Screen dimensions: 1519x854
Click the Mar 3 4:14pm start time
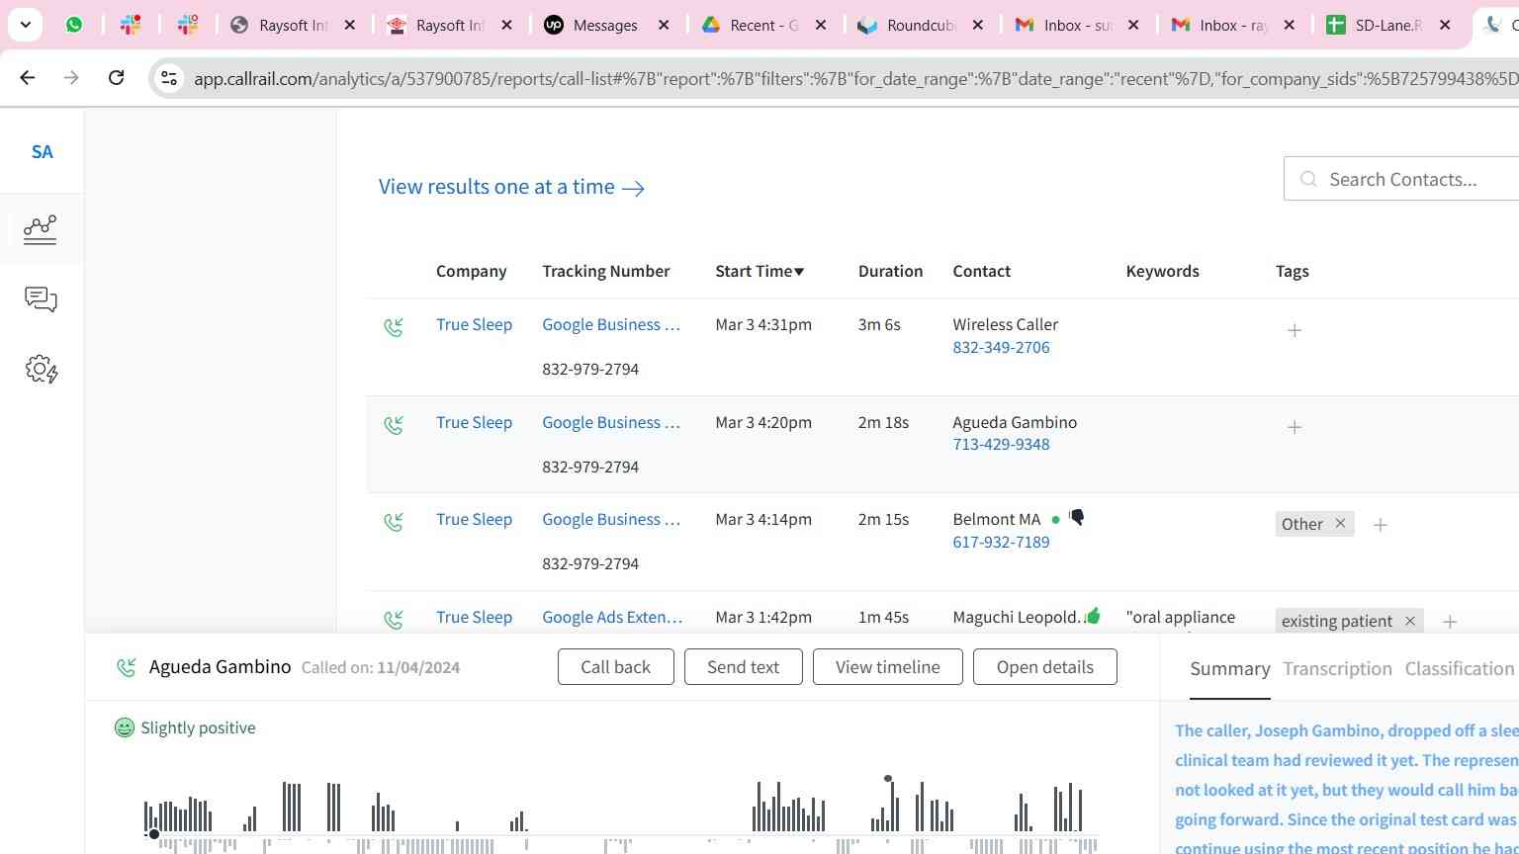[763, 519]
